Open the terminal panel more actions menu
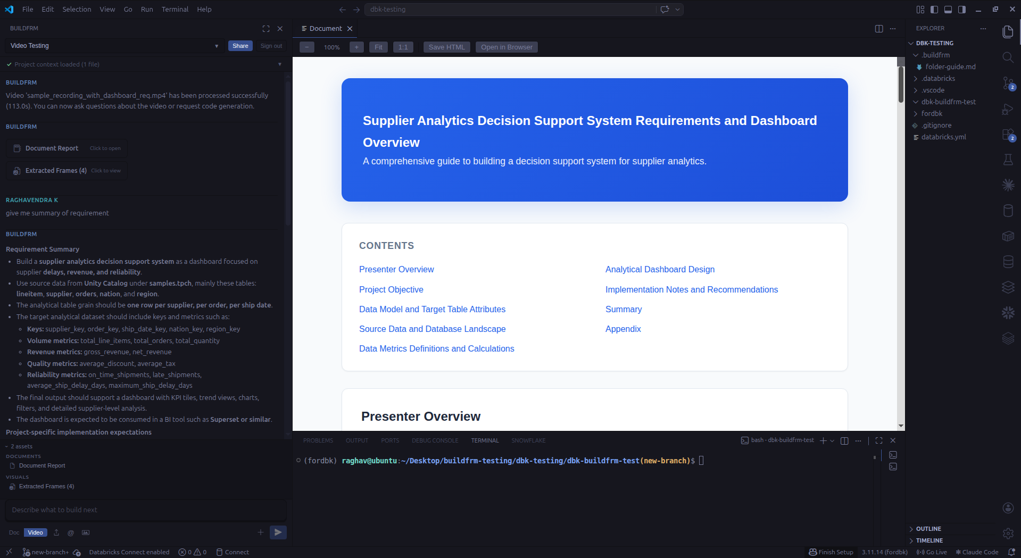Image resolution: width=1021 pixels, height=558 pixels. tap(858, 440)
